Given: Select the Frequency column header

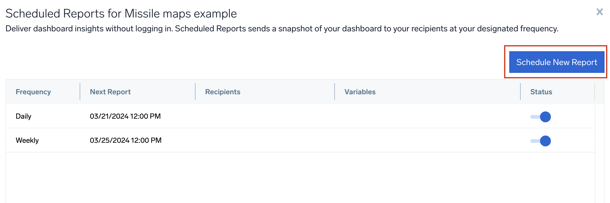Looking at the screenshot, I should 33,92.
